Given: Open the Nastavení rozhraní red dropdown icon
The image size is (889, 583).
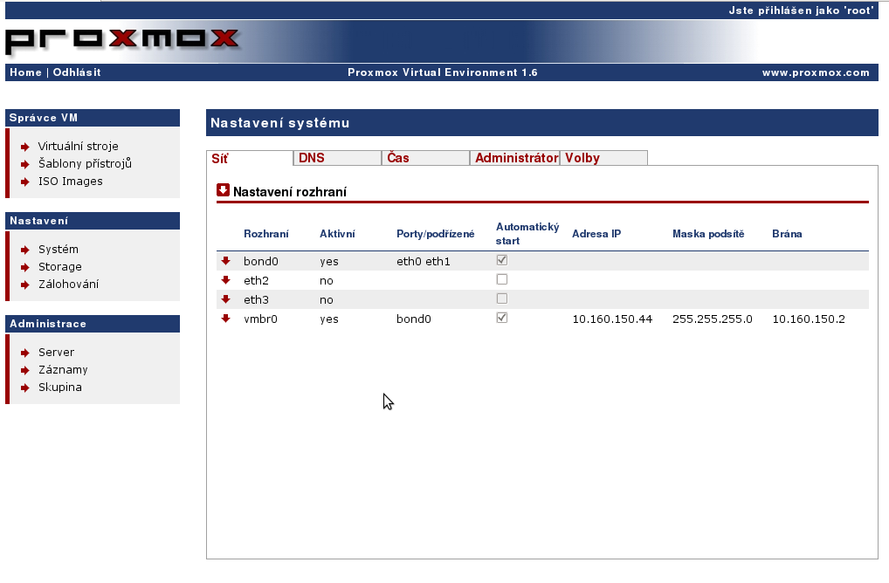Looking at the screenshot, I should click(223, 190).
